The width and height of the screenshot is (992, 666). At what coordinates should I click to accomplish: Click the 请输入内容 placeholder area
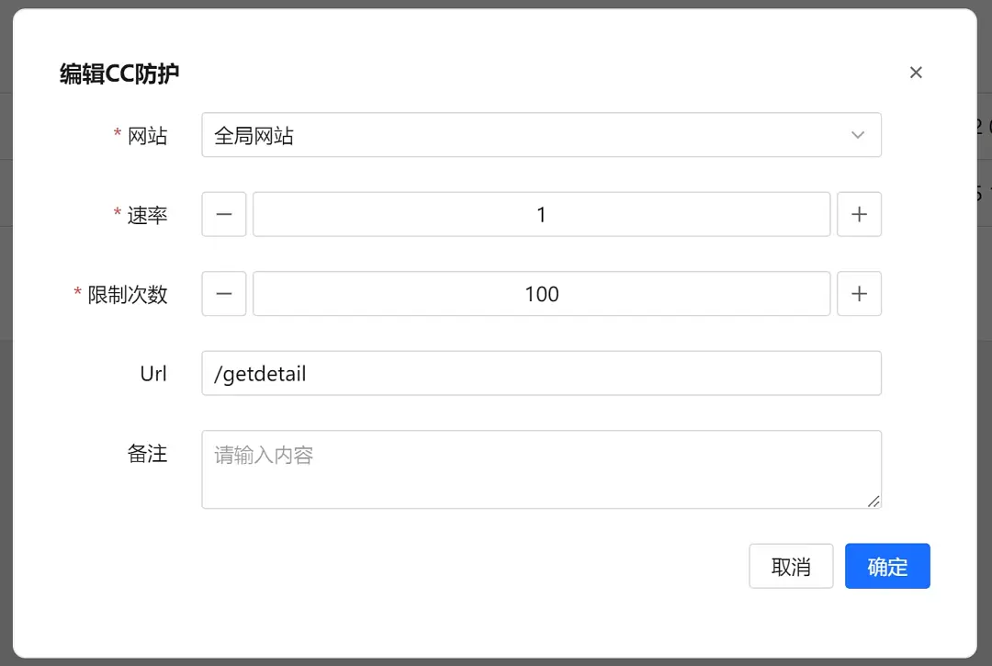click(x=541, y=455)
